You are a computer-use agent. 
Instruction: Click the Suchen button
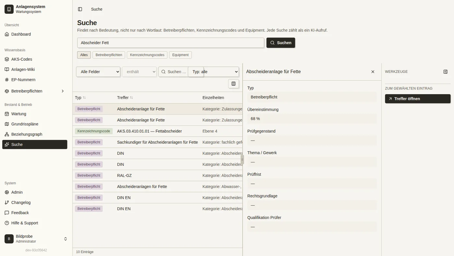click(281, 43)
